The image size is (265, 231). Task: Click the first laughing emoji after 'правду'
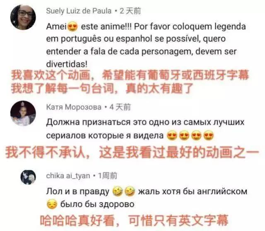[118, 191]
